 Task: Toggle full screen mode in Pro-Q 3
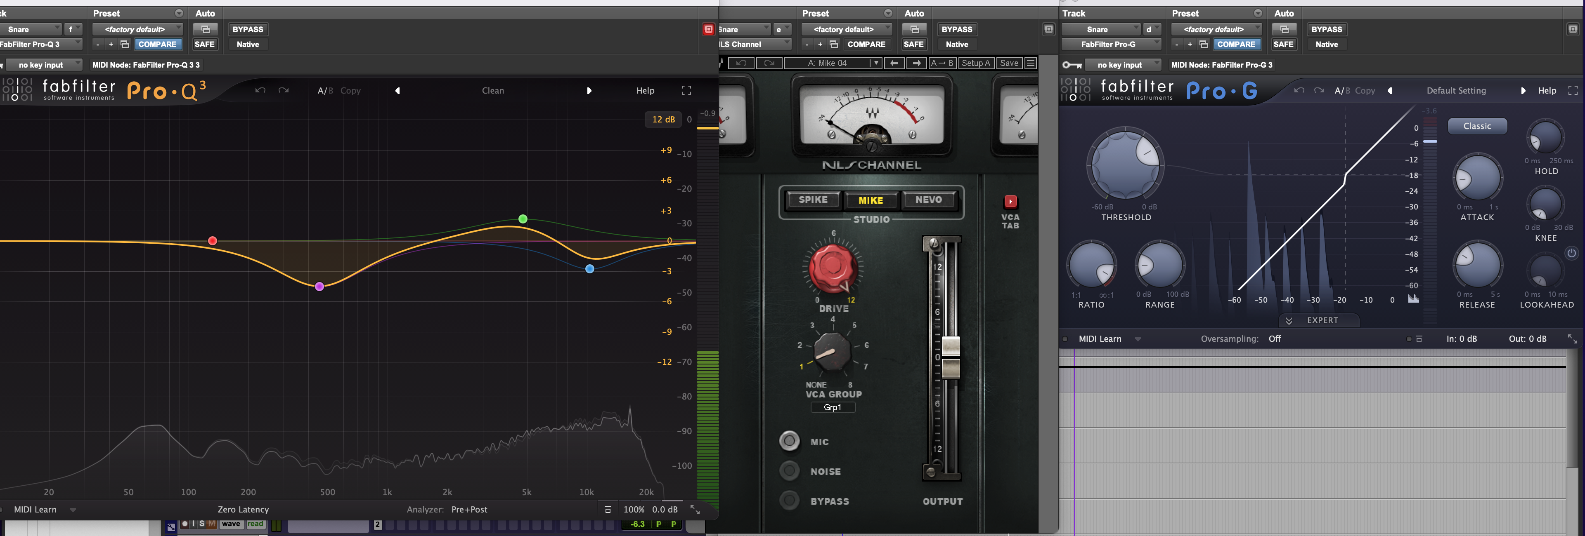click(x=686, y=90)
